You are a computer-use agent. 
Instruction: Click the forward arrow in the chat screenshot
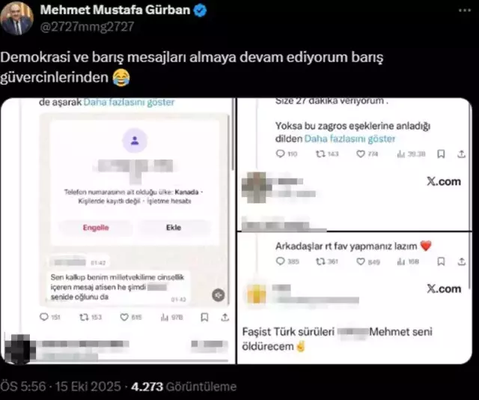point(218,295)
